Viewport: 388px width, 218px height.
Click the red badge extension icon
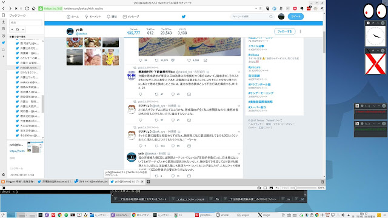[x=309, y=8]
